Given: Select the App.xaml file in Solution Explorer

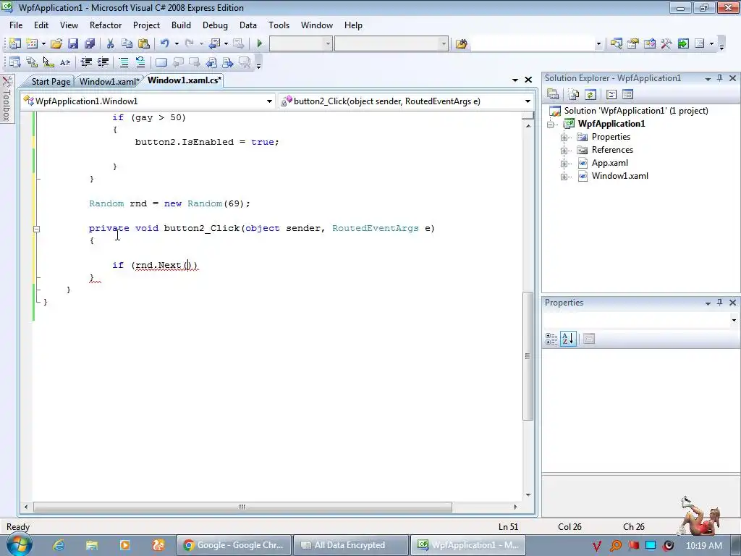Looking at the screenshot, I should coord(609,163).
